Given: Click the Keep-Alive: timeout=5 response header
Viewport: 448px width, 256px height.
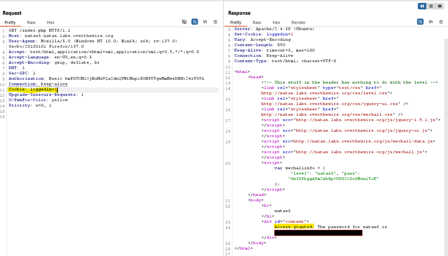Looking at the screenshot, I should click(274, 50).
